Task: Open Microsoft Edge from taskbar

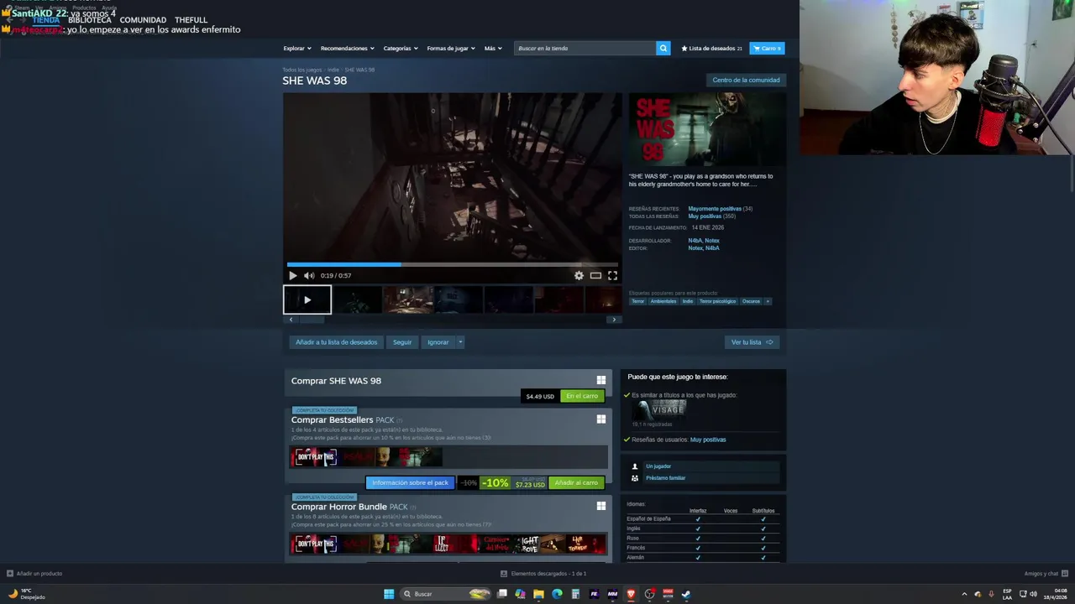Action: click(557, 594)
